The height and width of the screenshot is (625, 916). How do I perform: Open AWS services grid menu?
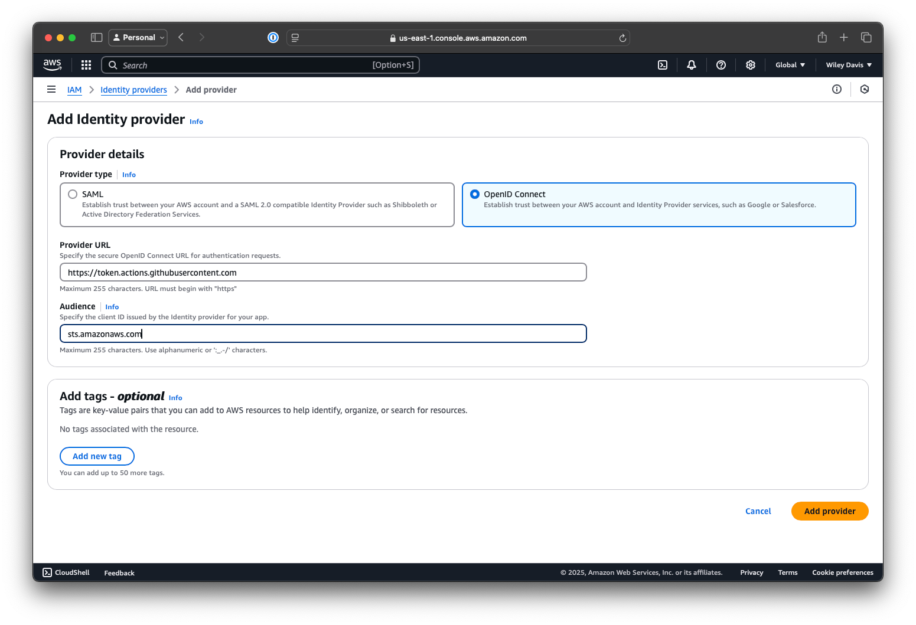(86, 65)
